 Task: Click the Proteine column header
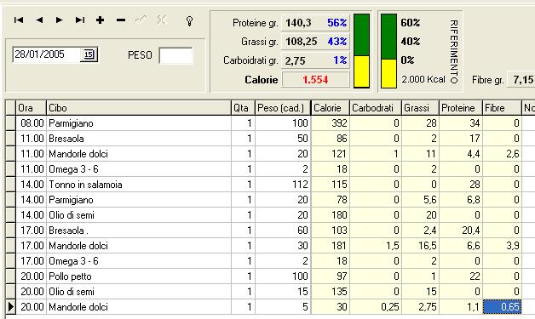(x=461, y=108)
